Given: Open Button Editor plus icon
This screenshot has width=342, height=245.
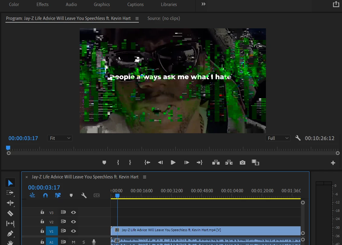Looking at the screenshot, I should (x=333, y=163).
